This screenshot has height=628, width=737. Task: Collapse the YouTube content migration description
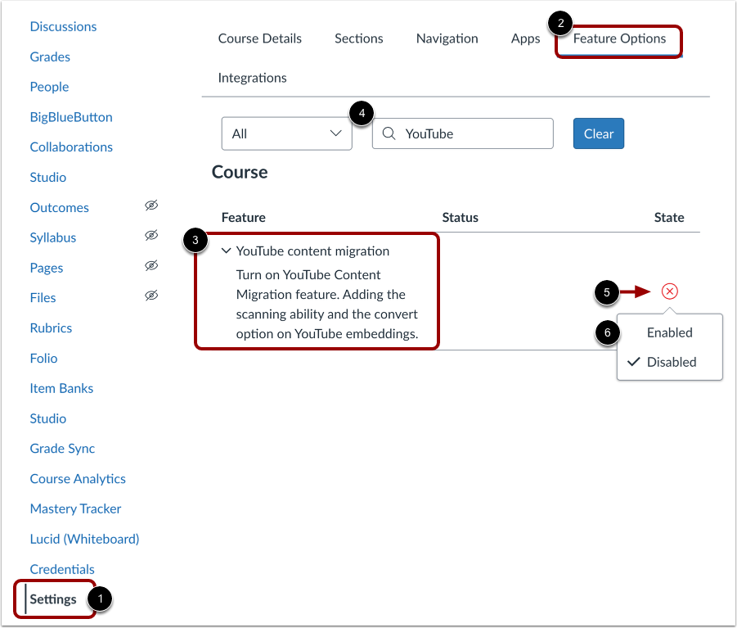pyautogui.click(x=226, y=251)
